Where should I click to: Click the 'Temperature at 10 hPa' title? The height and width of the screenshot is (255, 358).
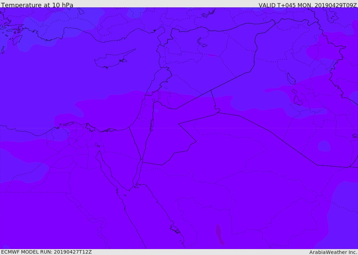37,5
